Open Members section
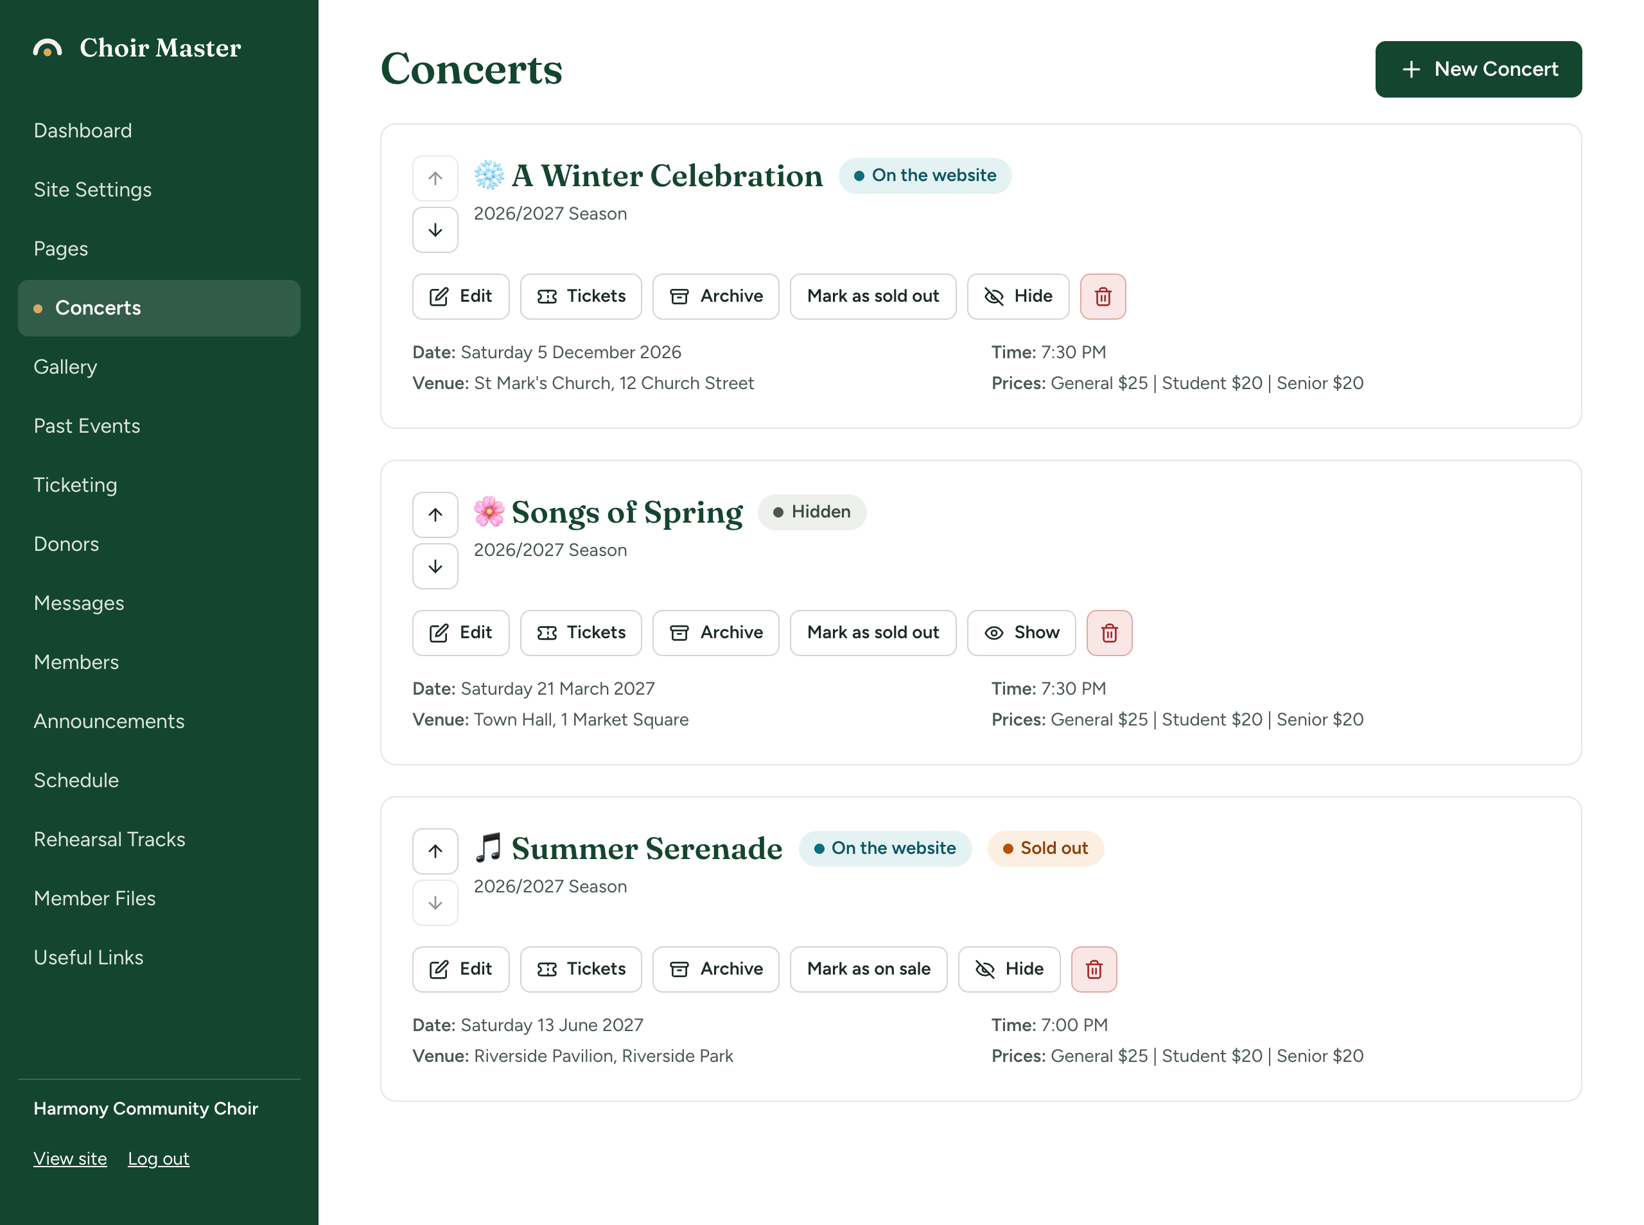The width and height of the screenshot is (1644, 1225). click(159, 662)
